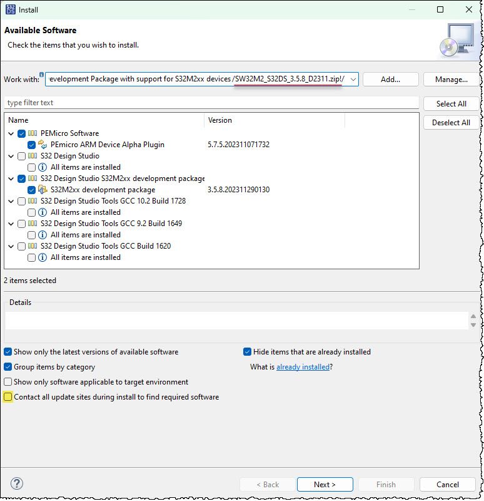Click the Select All button
Screen dimensions: 484x501
point(451,104)
